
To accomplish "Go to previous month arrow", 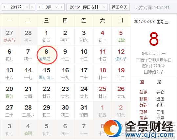I will coord(40,7).
